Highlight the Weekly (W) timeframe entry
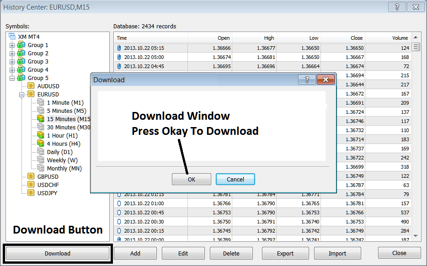The height and width of the screenshot is (266, 427). click(x=41, y=160)
